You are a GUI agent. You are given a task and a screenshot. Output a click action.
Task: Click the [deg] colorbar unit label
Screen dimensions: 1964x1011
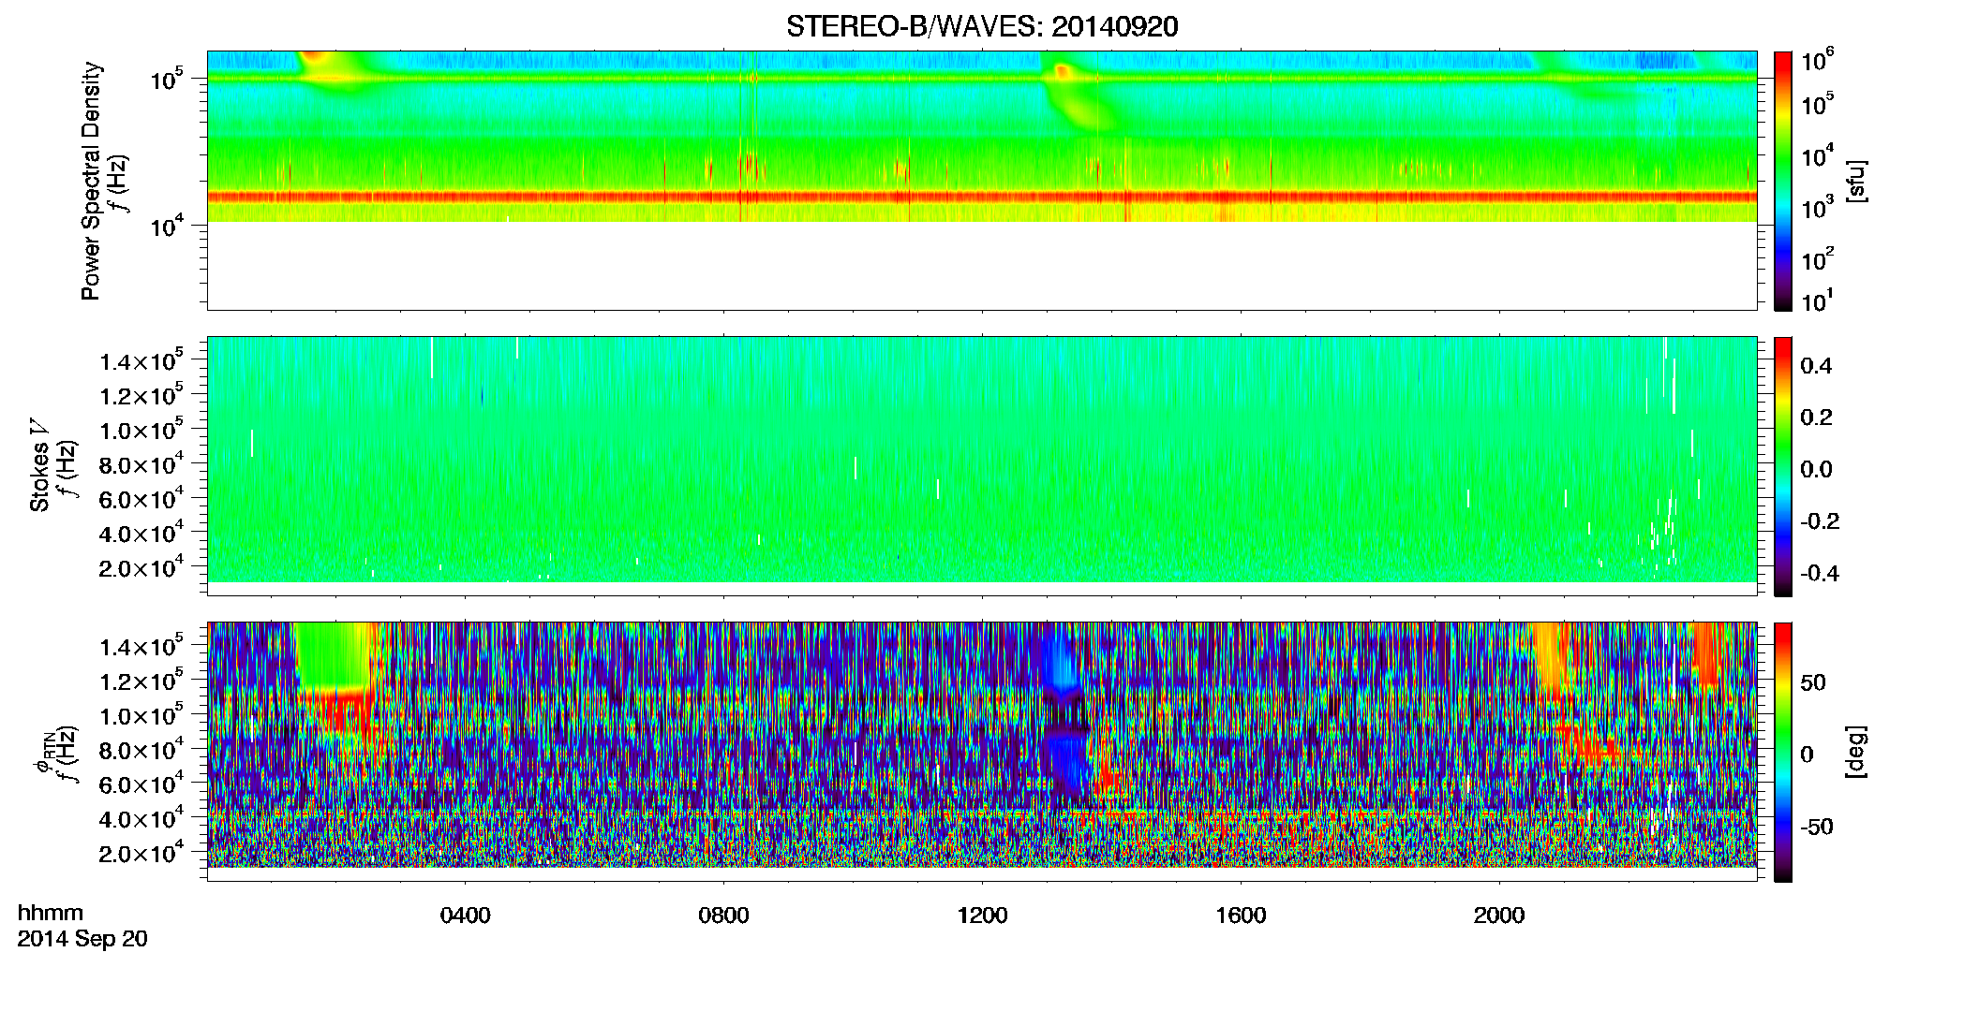[x=1855, y=752]
